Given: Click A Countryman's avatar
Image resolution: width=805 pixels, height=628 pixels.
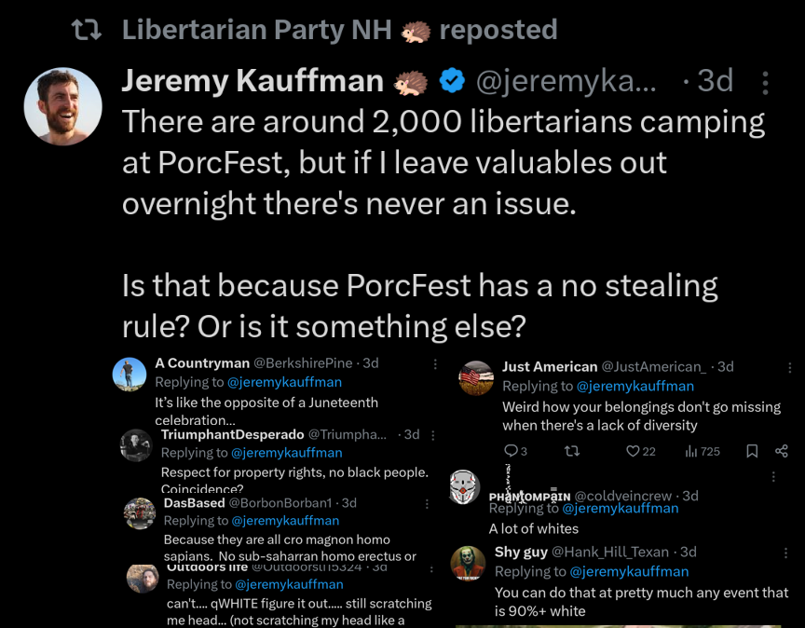Looking at the screenshot, I should coord(130,375).
